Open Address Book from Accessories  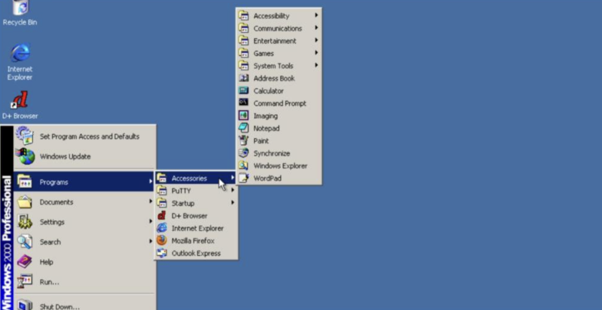point(279,78)
